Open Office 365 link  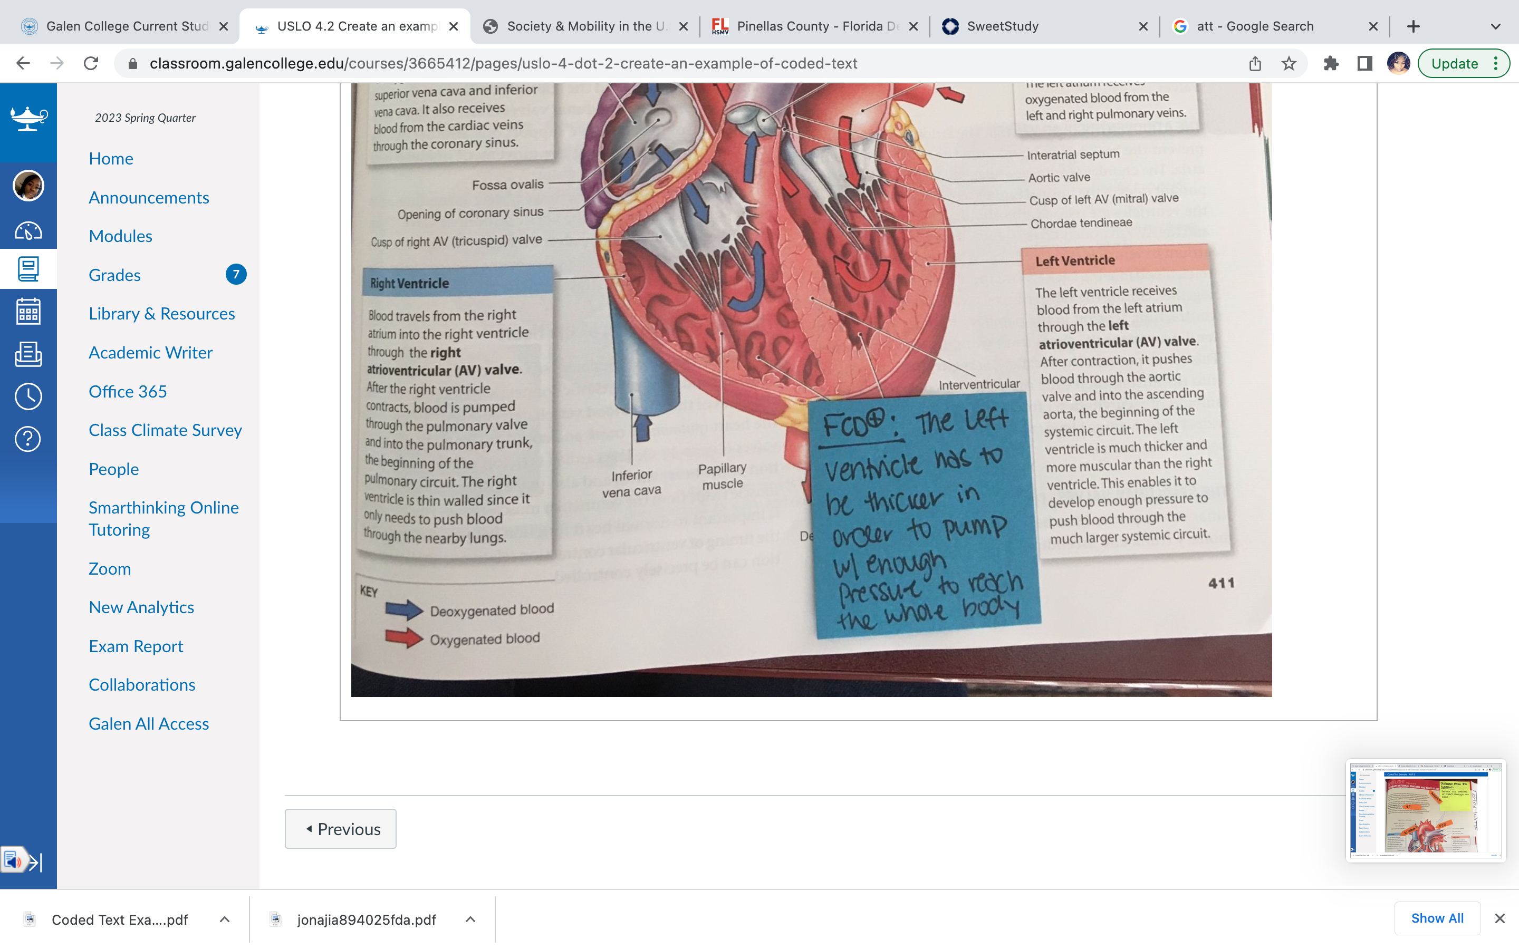[128, 391]
